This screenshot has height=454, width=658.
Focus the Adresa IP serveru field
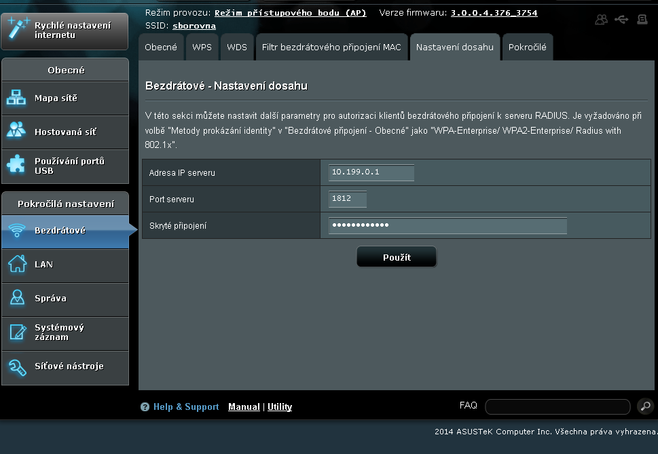(x=371, y=172)
